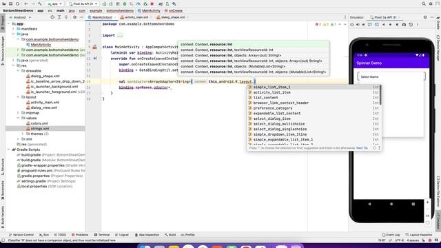Click the Make Project hammer icon
Image resolution: width=441 pixels, height=248 pixels.
point(40,4)
